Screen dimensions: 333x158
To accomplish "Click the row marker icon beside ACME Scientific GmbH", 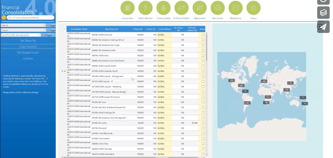I will pyautogui.click(x=65, y=71).
